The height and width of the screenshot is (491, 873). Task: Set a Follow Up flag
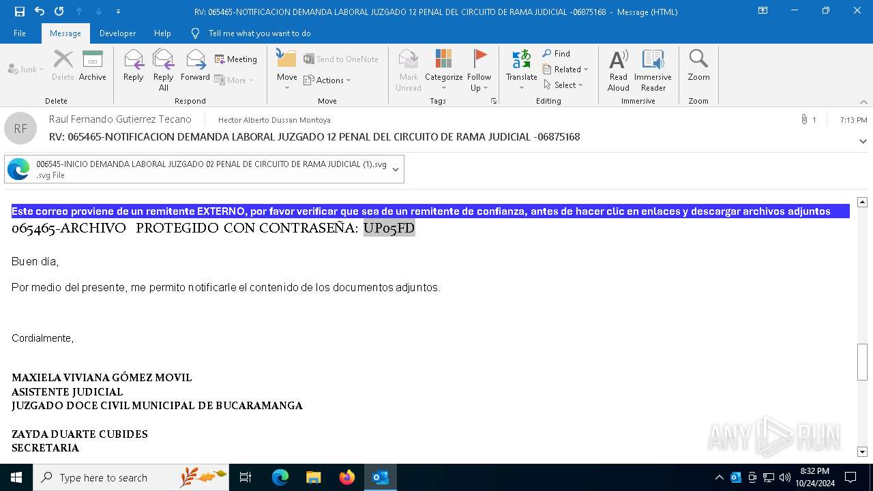479,70
